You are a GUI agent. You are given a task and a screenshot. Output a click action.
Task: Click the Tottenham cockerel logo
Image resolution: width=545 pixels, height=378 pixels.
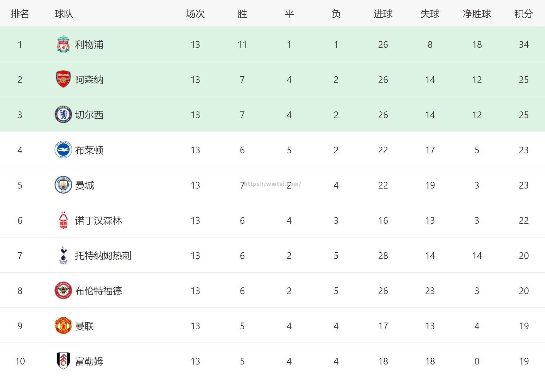pyautogui.click(x=63, y=255)
